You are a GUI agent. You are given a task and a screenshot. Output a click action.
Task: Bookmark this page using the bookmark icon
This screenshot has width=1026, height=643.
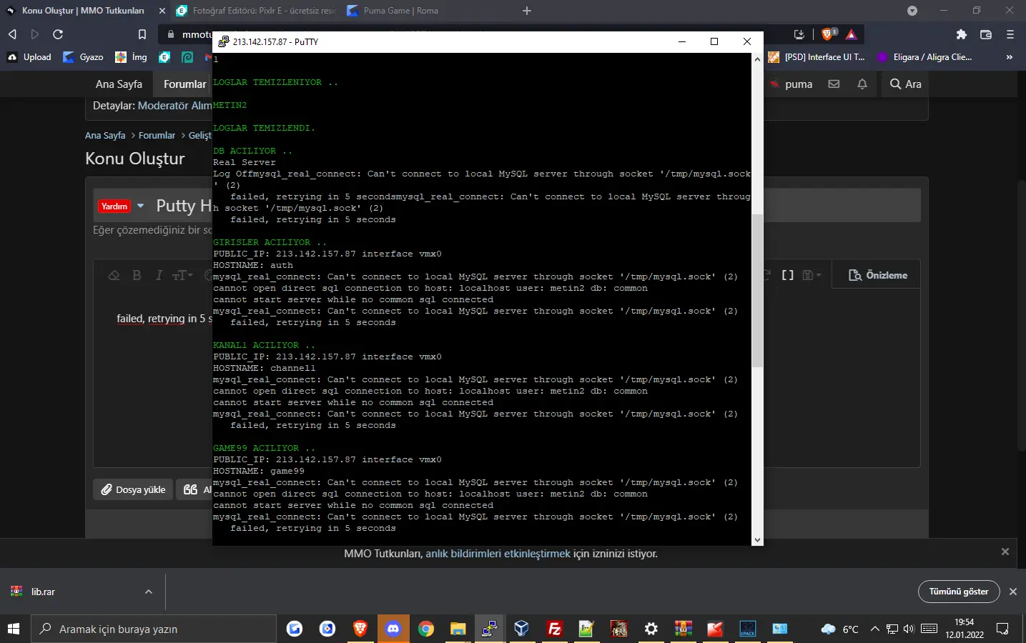coord(142,34)
